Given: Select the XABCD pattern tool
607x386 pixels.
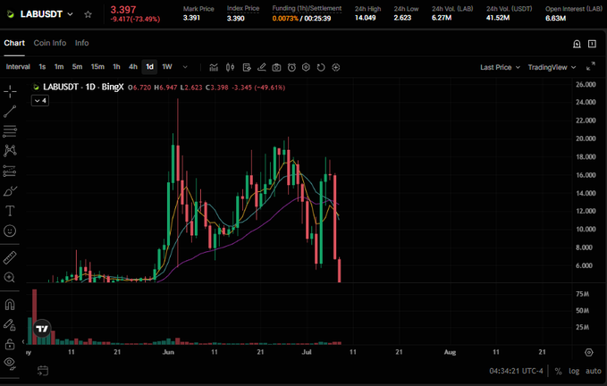Looking at the screenshot, I should coord(10,150).
